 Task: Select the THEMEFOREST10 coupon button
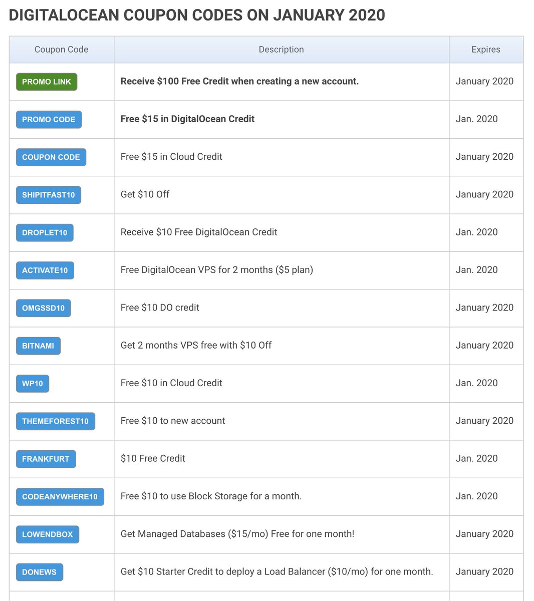[56, 421]
